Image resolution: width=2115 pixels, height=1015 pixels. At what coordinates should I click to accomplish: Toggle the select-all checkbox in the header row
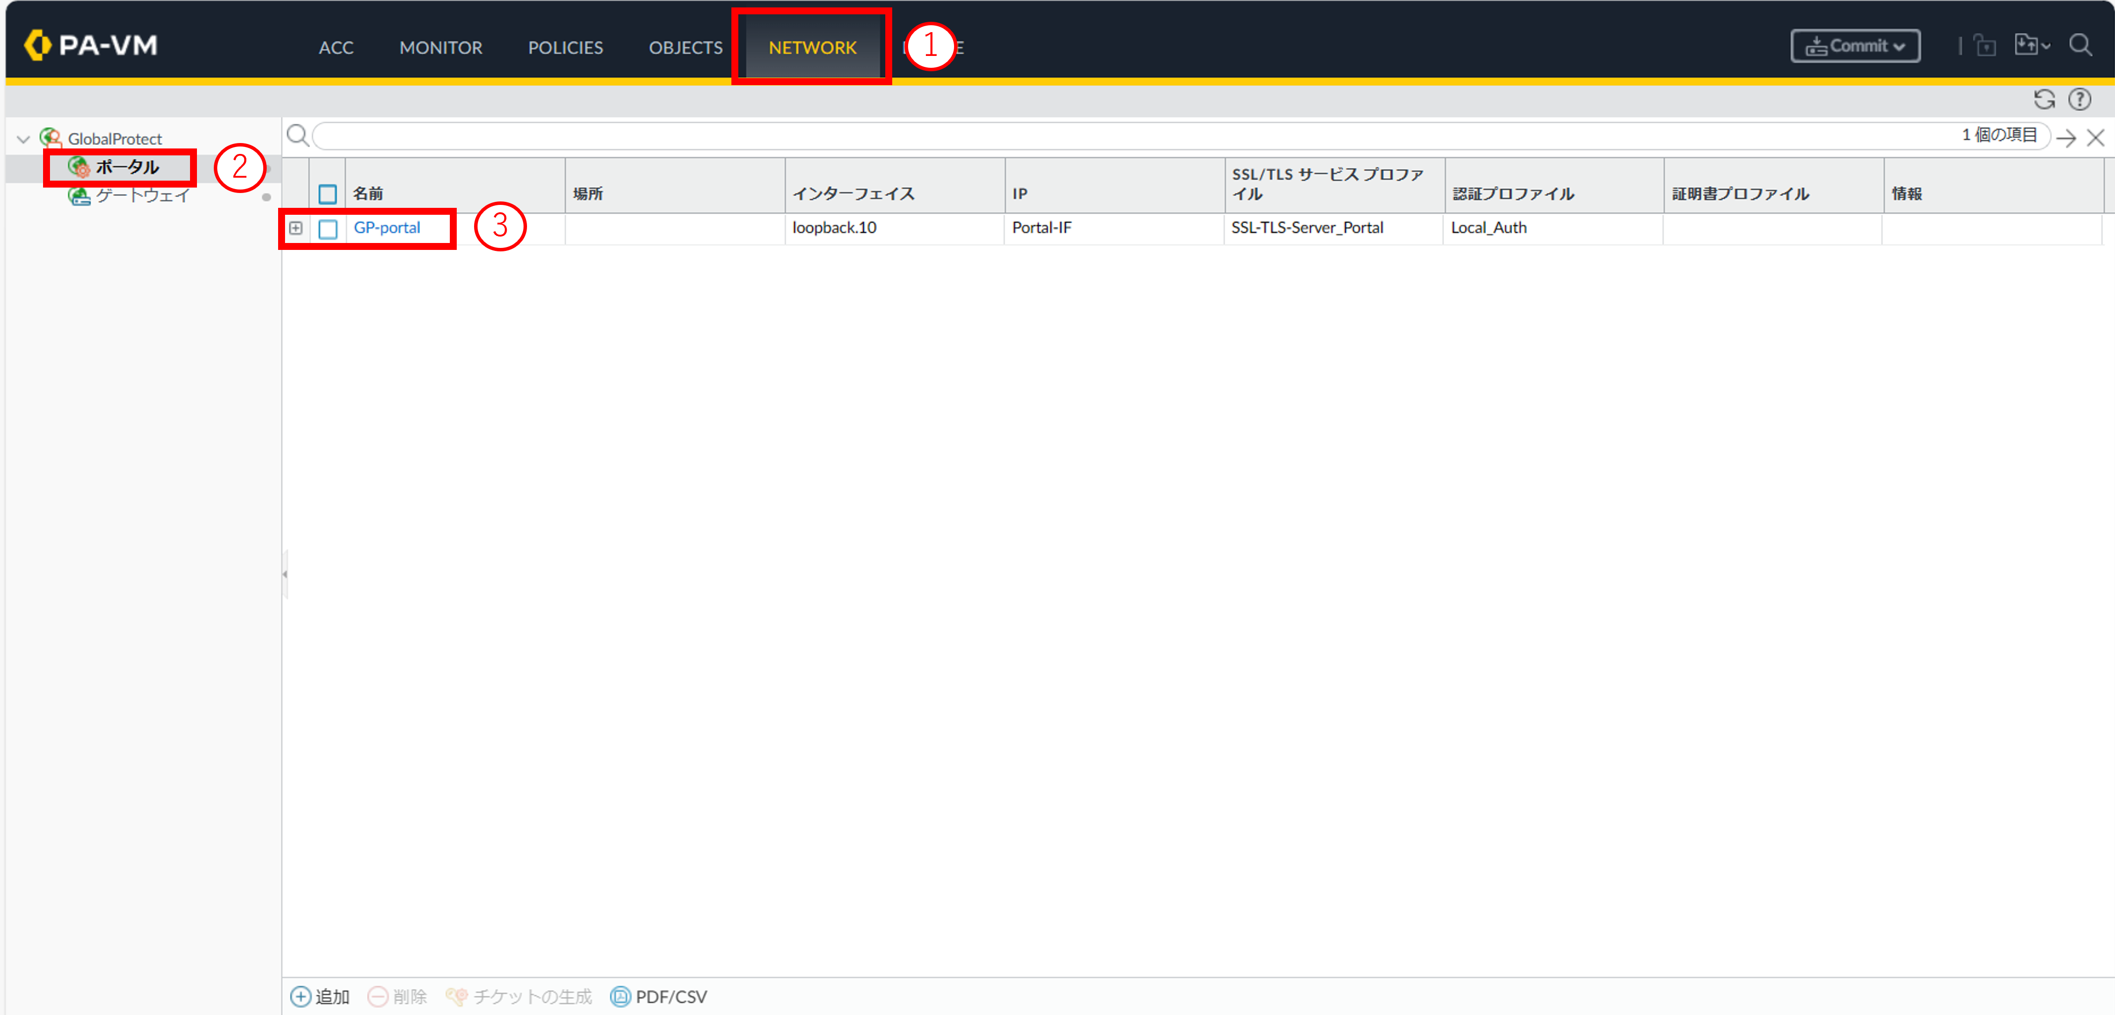pyautogui.click(x=328, y=194)
